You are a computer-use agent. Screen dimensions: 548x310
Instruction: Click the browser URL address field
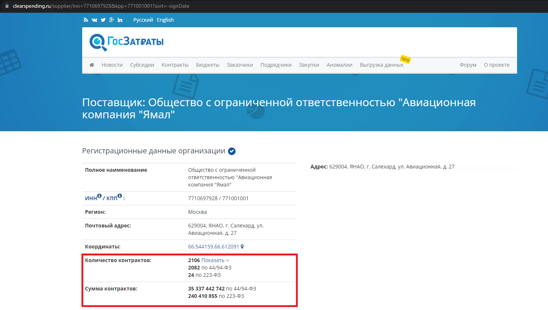[101, 6]
